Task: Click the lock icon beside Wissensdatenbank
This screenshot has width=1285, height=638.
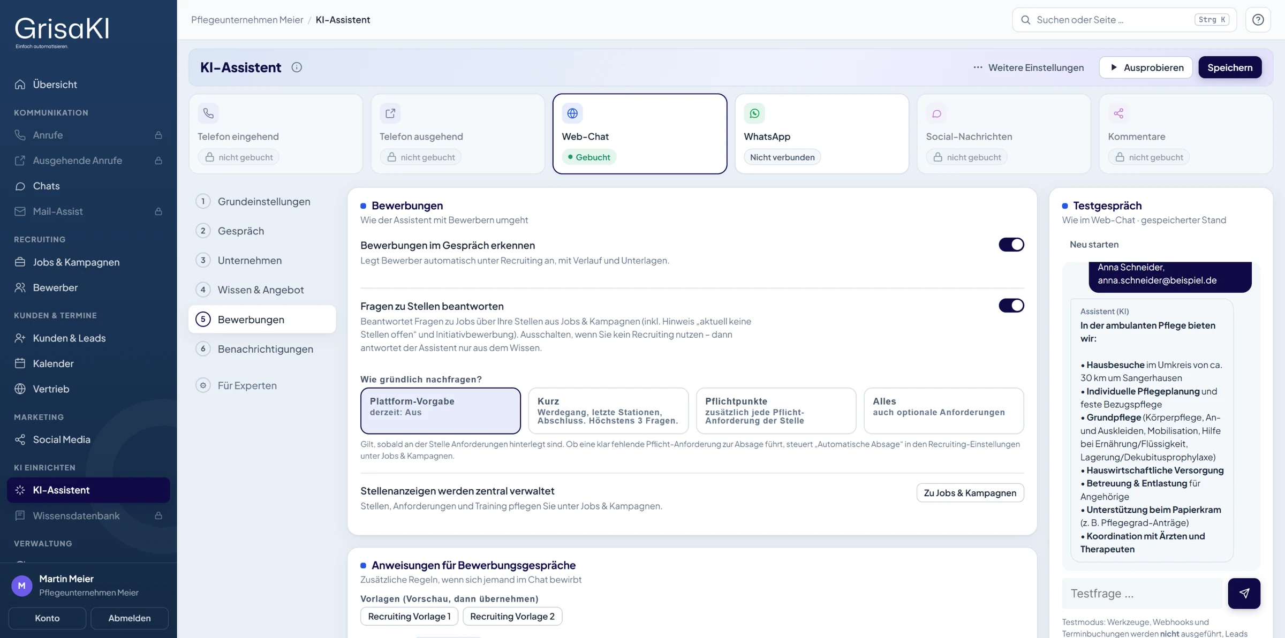Action: point(158,515)
